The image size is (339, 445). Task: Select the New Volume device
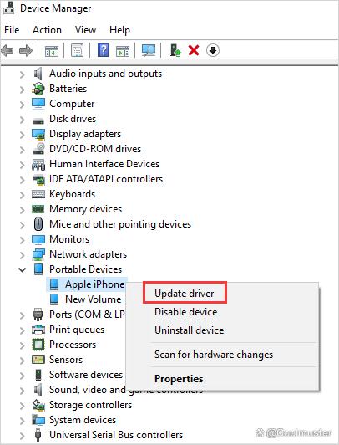(x=94, y=299)
